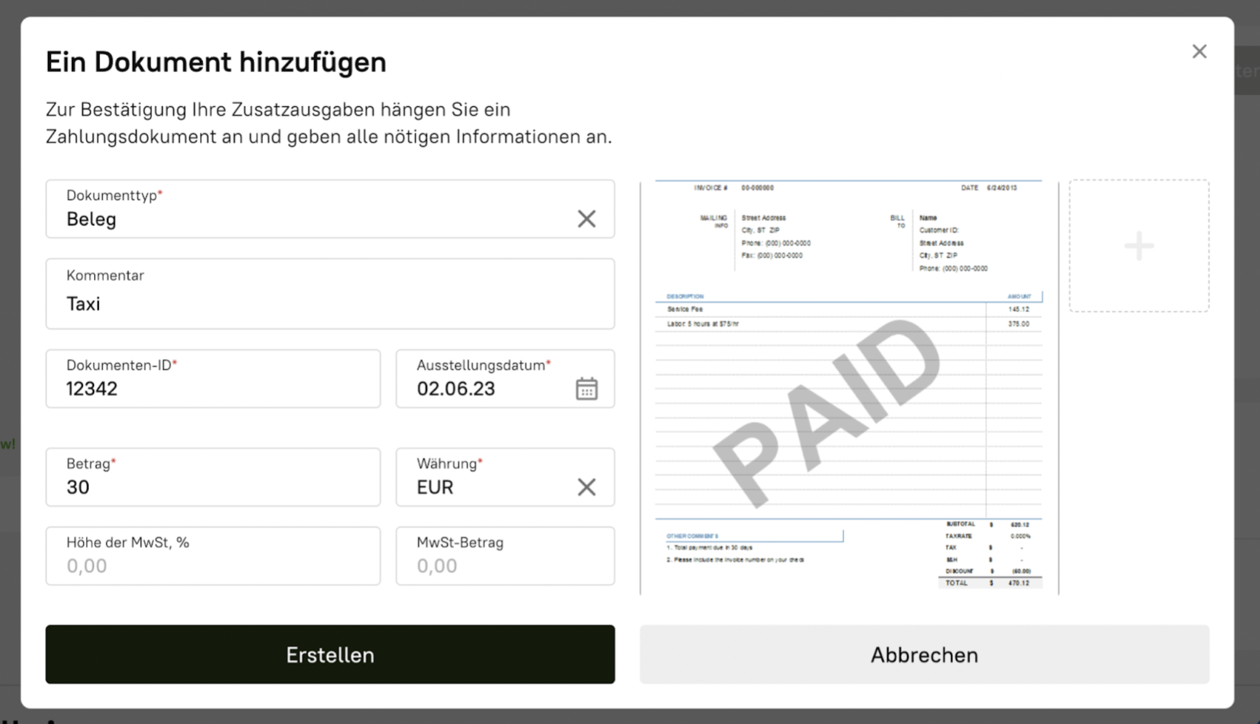Viewport: 1260px width, 724px height.
Task: Click the Betrag field showing 30
Action: click(x=213, y=487)
